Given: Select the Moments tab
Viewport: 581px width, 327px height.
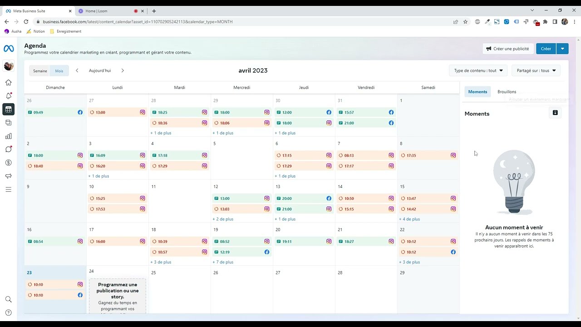Looking at the screenshot, I should [x=478, y=92].
